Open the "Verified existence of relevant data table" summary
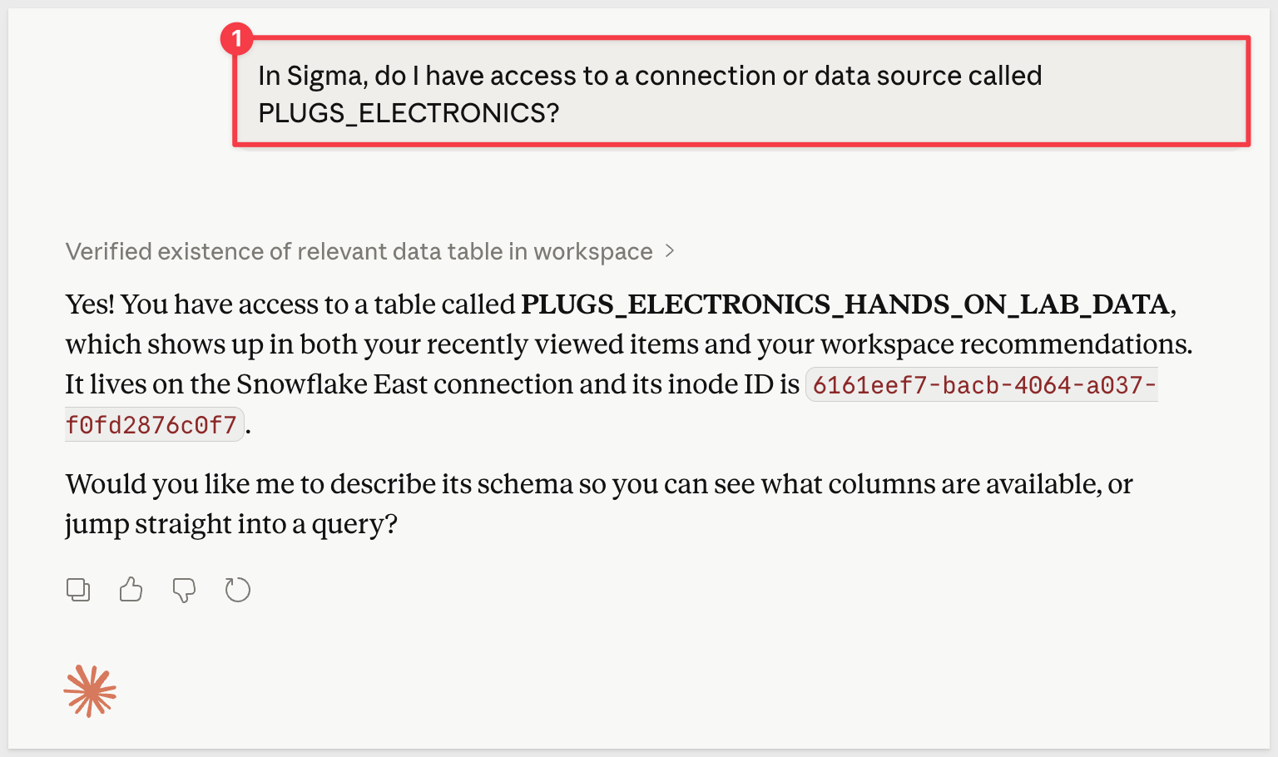1278x757 pixels. [x=359, y=251]
